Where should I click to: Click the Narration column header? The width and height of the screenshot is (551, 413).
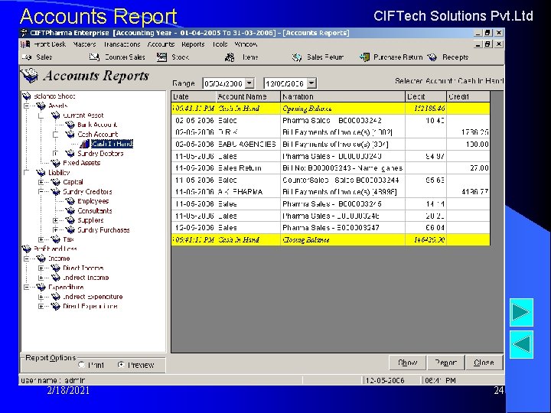[x=343, y=96]
